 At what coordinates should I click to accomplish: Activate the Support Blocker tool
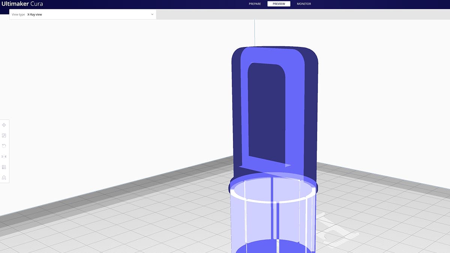(4, 177)
